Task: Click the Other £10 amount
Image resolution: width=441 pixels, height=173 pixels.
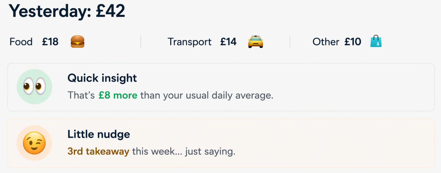Action: (353, 42)
